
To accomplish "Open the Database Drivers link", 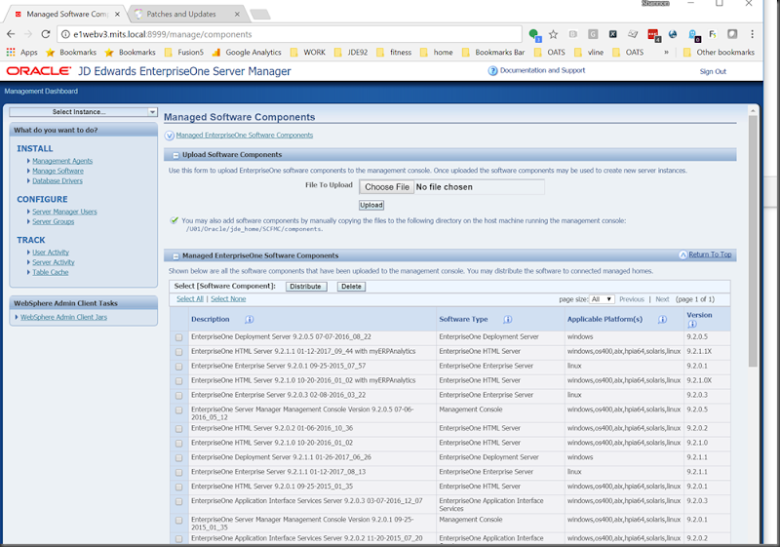I will coord(58,180).
